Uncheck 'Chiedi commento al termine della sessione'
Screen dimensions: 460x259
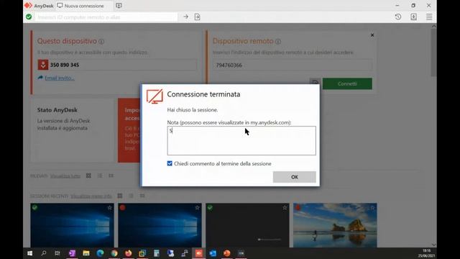170,163
